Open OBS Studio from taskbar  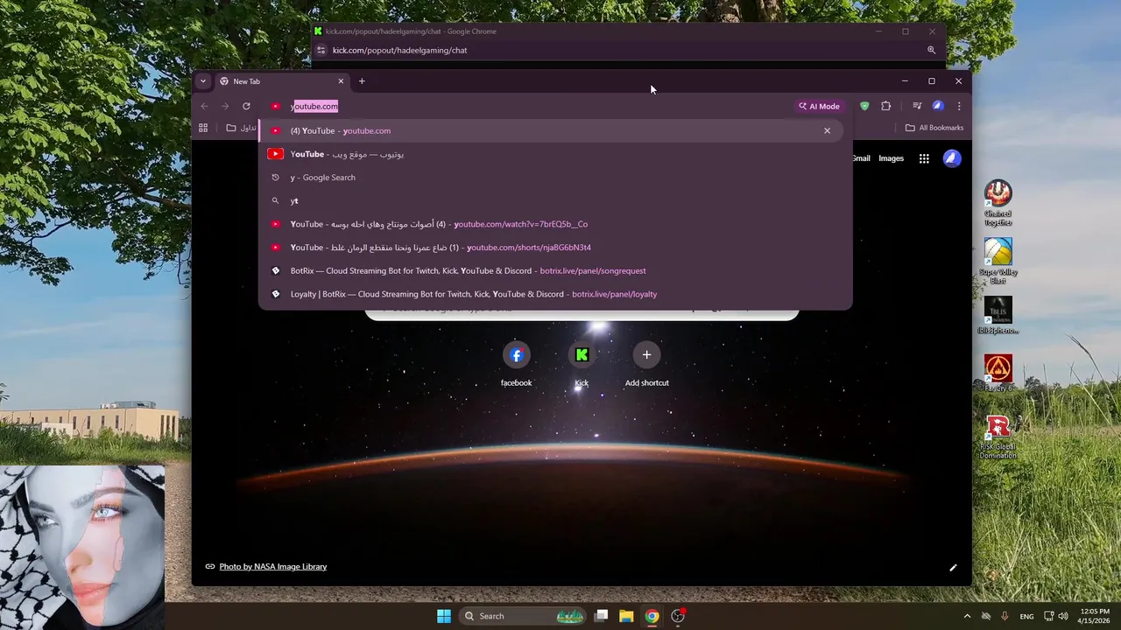tap(678, 616)
